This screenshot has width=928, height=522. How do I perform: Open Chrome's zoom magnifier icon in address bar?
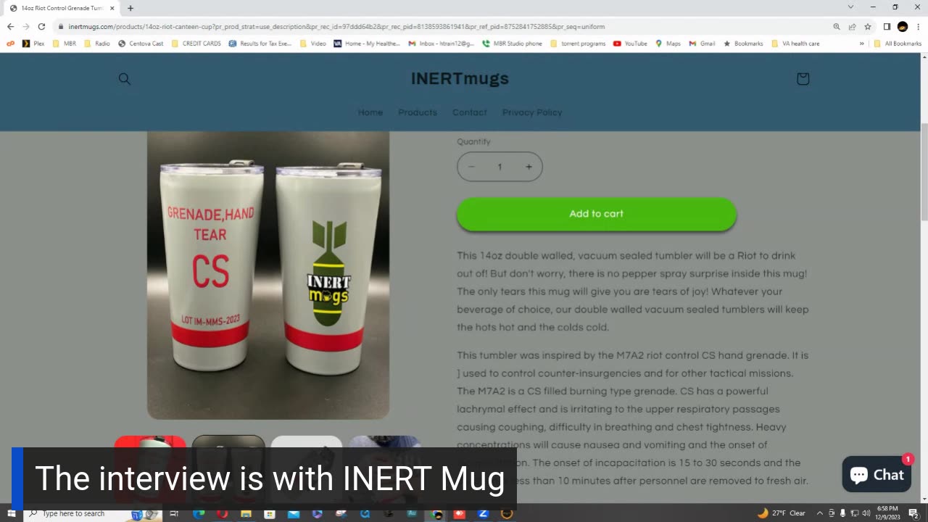[x=837, y=27]
